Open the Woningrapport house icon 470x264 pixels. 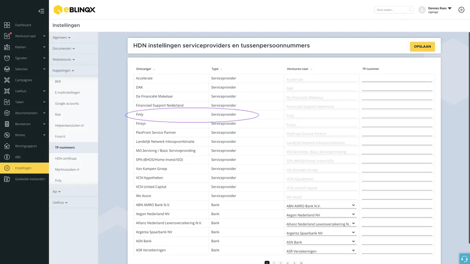click(7, 146)
